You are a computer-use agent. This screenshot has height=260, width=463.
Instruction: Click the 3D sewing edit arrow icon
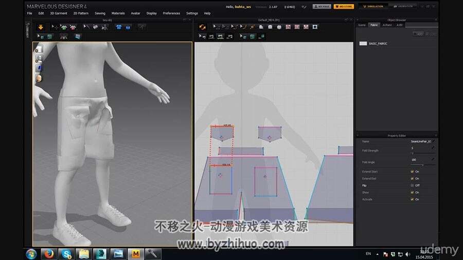point(86,27)
